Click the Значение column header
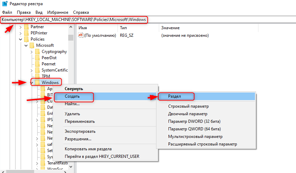This screenshot has height=173, width=296. click(x=208, y=28)
